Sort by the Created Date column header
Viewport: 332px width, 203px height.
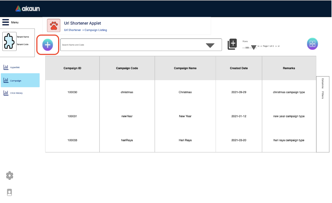(x=239, y=68)
